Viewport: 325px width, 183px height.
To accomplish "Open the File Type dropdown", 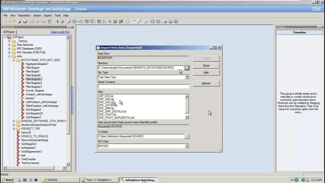I will point(187,77).
